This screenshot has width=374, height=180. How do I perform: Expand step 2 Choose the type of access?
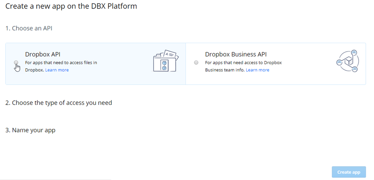[59, 103]
